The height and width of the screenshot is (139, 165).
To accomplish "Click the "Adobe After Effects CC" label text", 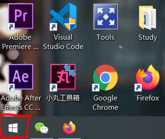I will pos(21,103).
